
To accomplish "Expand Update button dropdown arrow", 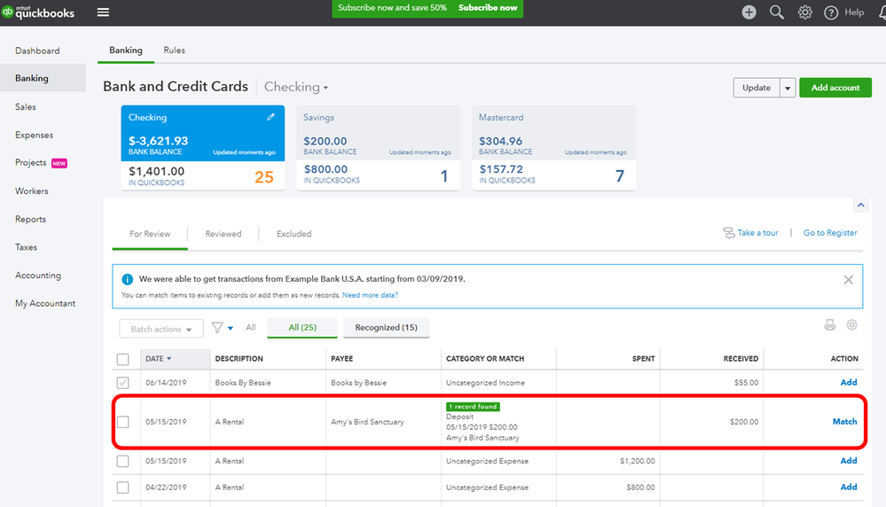I will pos(788,88).
